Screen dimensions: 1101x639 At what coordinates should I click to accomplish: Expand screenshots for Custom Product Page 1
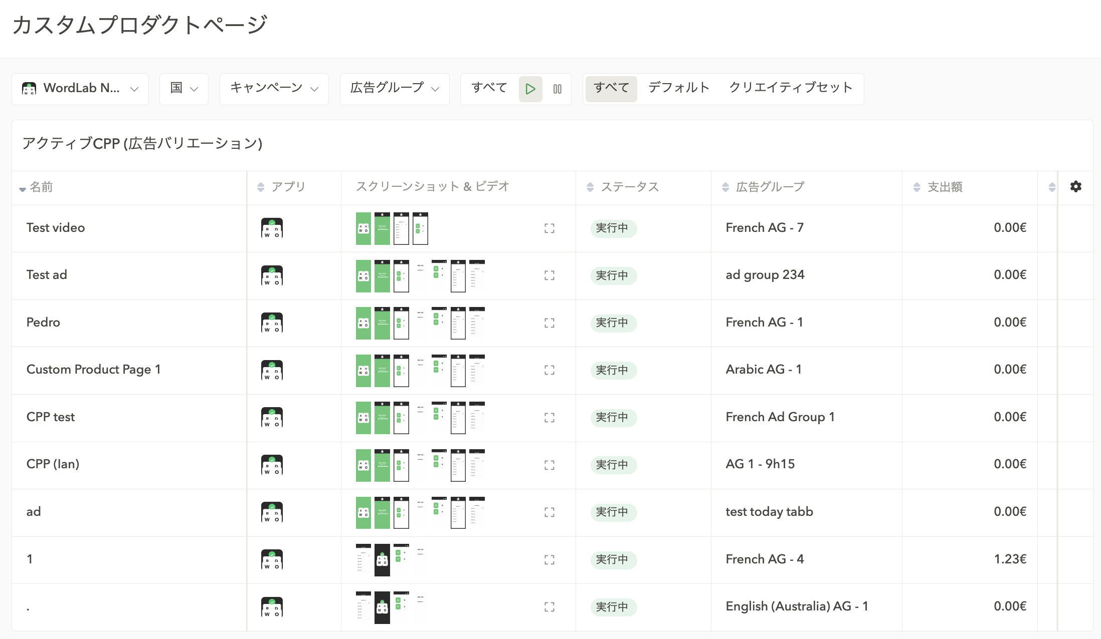(x=549, y=370)
